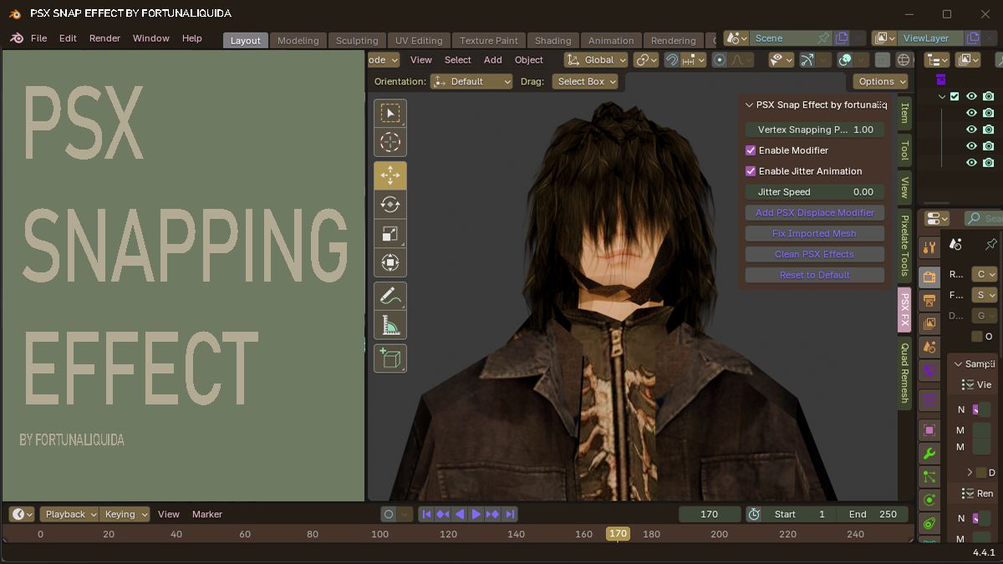Viewport: 1003px width, 564px height.
Task: Click the Reset to Default button
Action: point(815,275)
